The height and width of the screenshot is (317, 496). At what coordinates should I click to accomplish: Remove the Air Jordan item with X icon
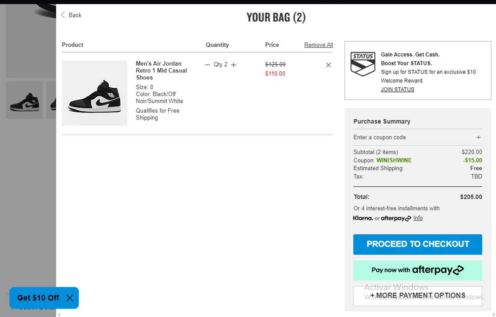point(328,65)
